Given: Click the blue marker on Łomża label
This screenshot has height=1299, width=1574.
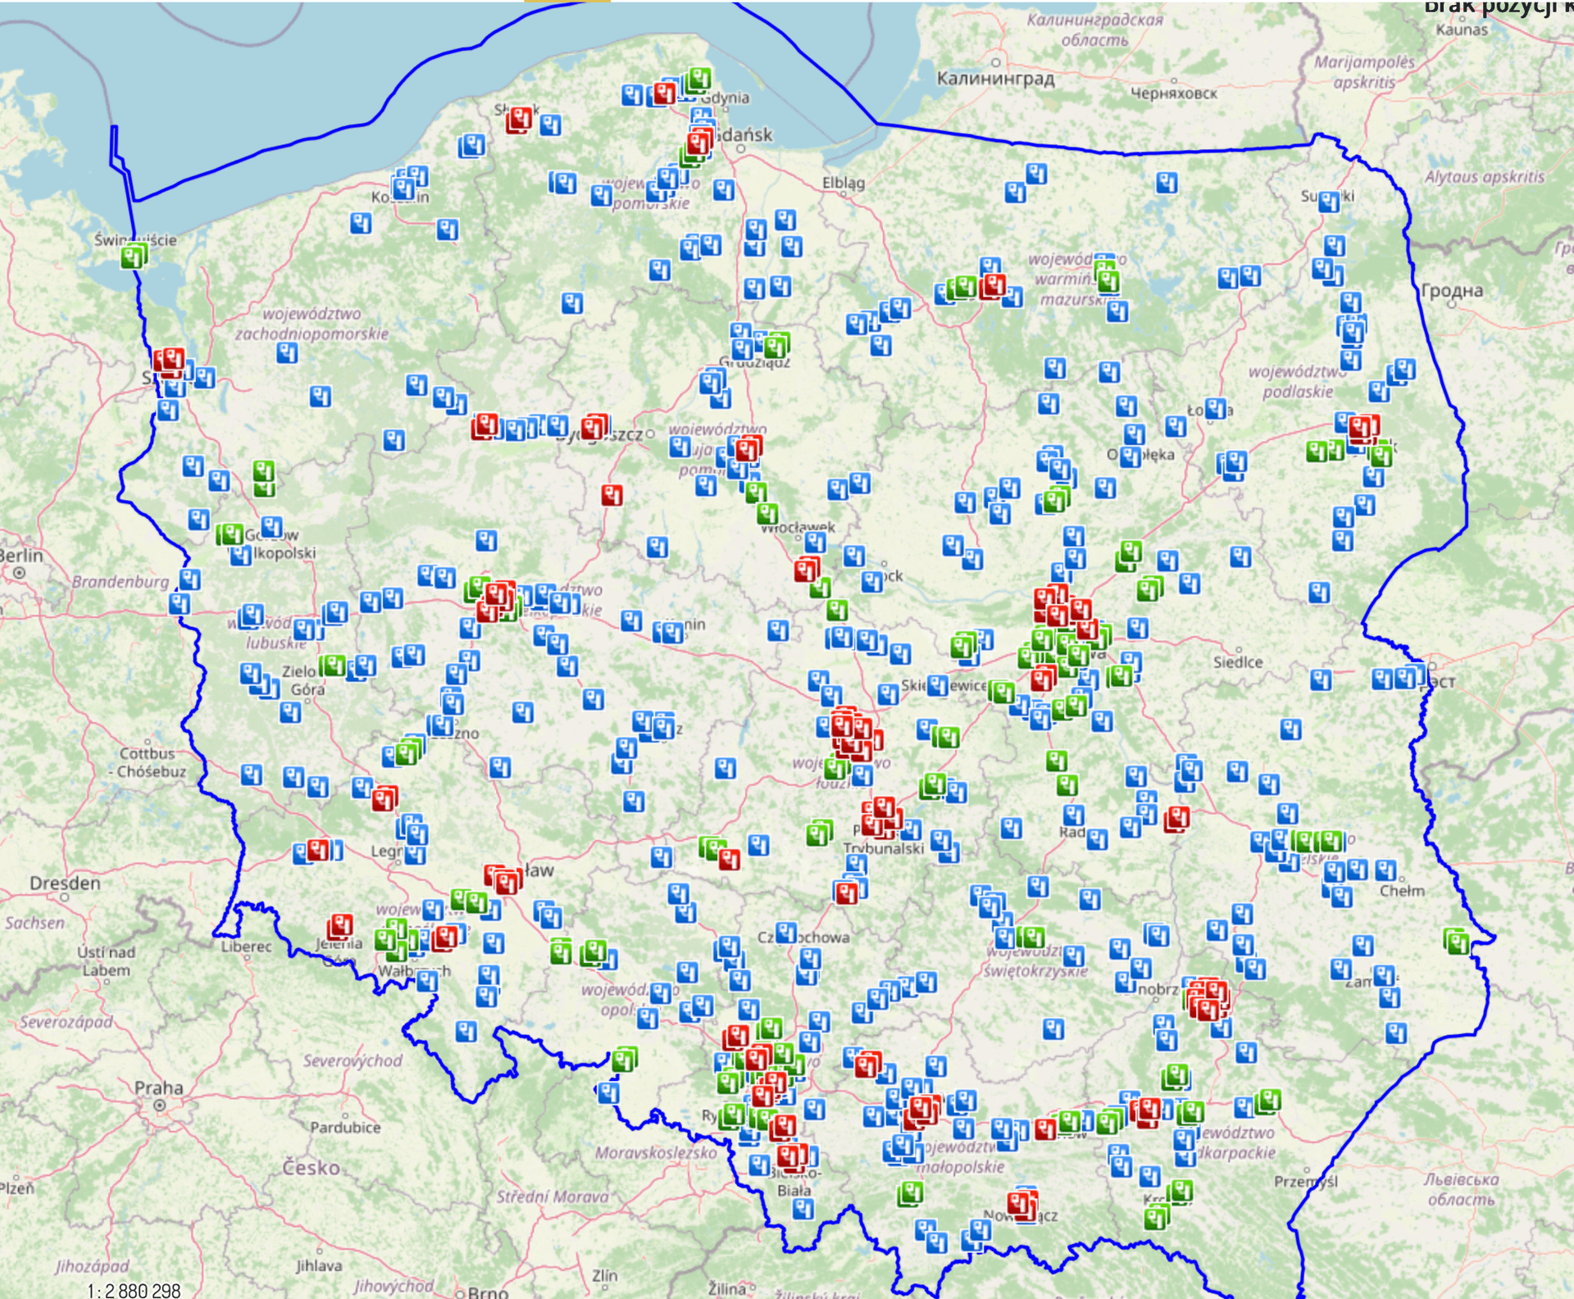Looking at the screenshot, I should click(1217, 408).
